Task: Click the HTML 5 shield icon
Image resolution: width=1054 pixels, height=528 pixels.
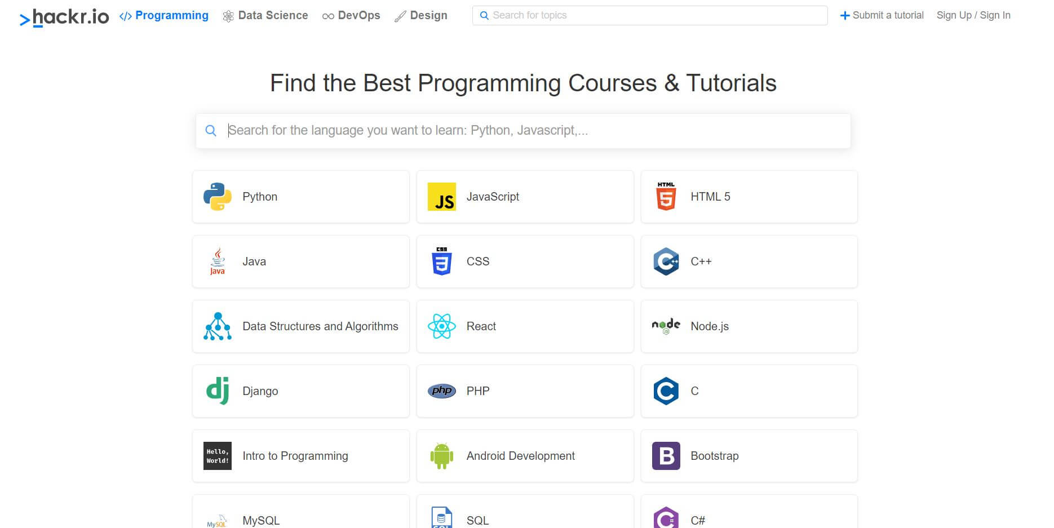Action: tap(666, 196)
